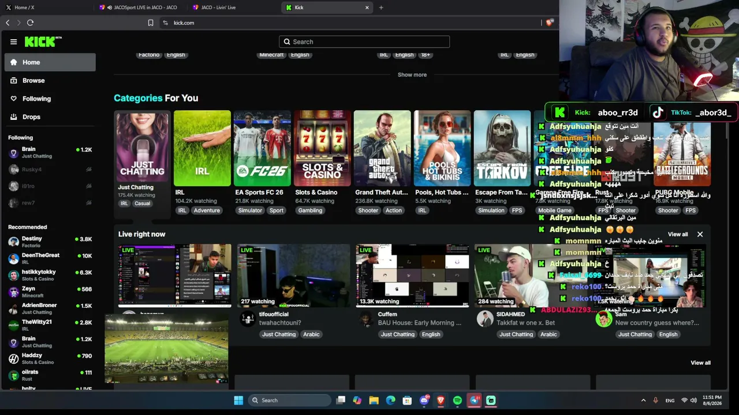Open Destiny's avatar in Recommended list
739x415 pixels.
pyautogui.click(x=13, y=242)
